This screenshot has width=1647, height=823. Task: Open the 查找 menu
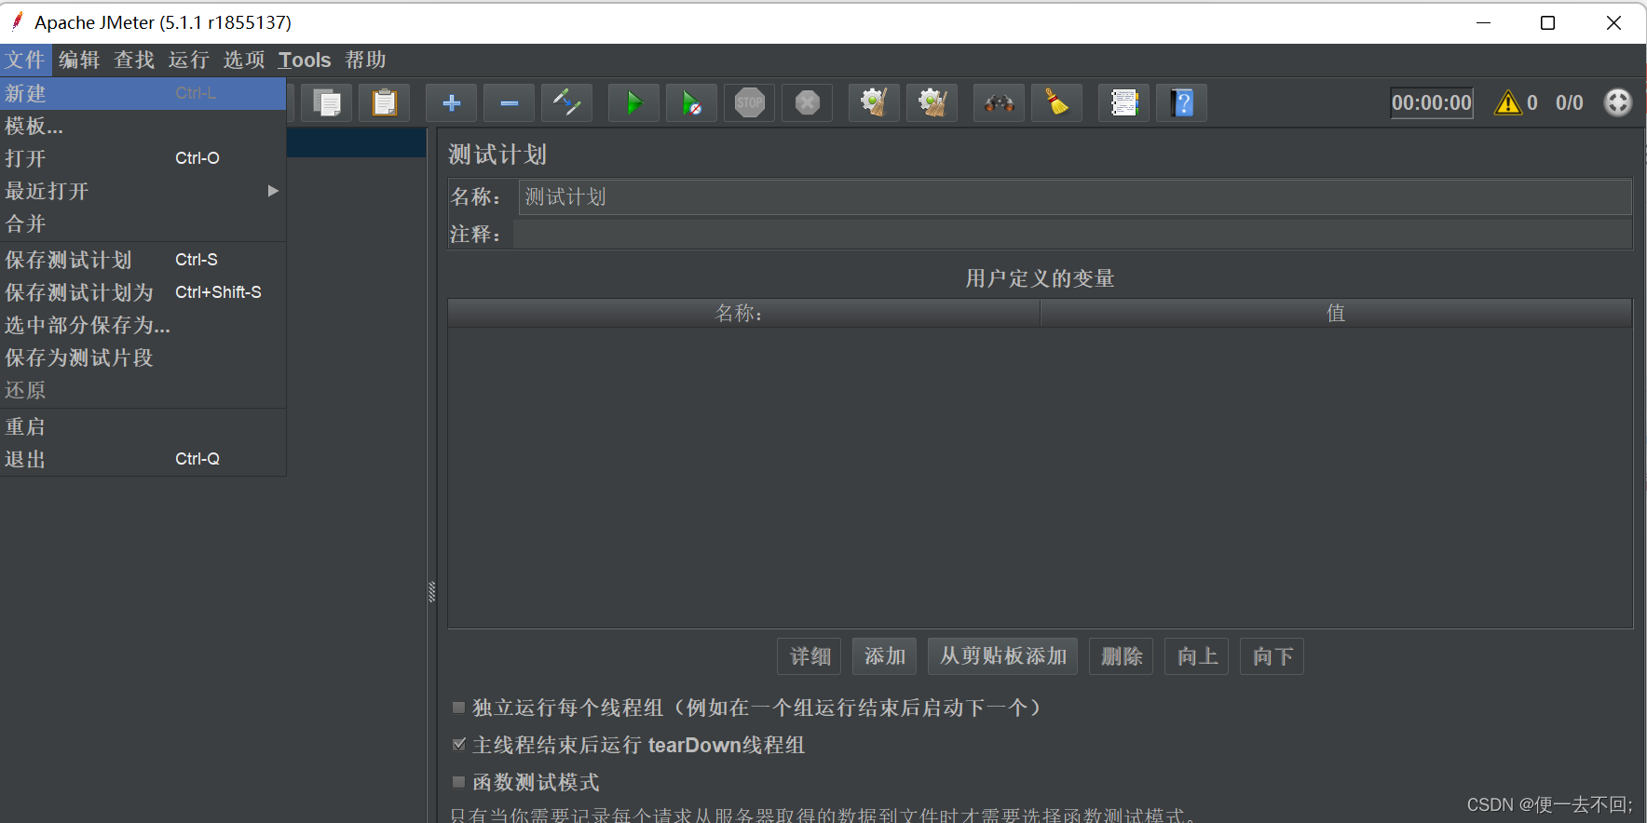(134, 60)
